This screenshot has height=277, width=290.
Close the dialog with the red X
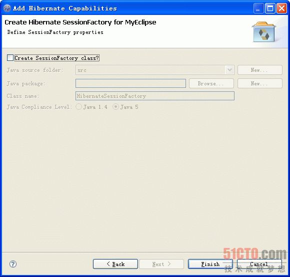pyautogui.click(x=281, y=8)
